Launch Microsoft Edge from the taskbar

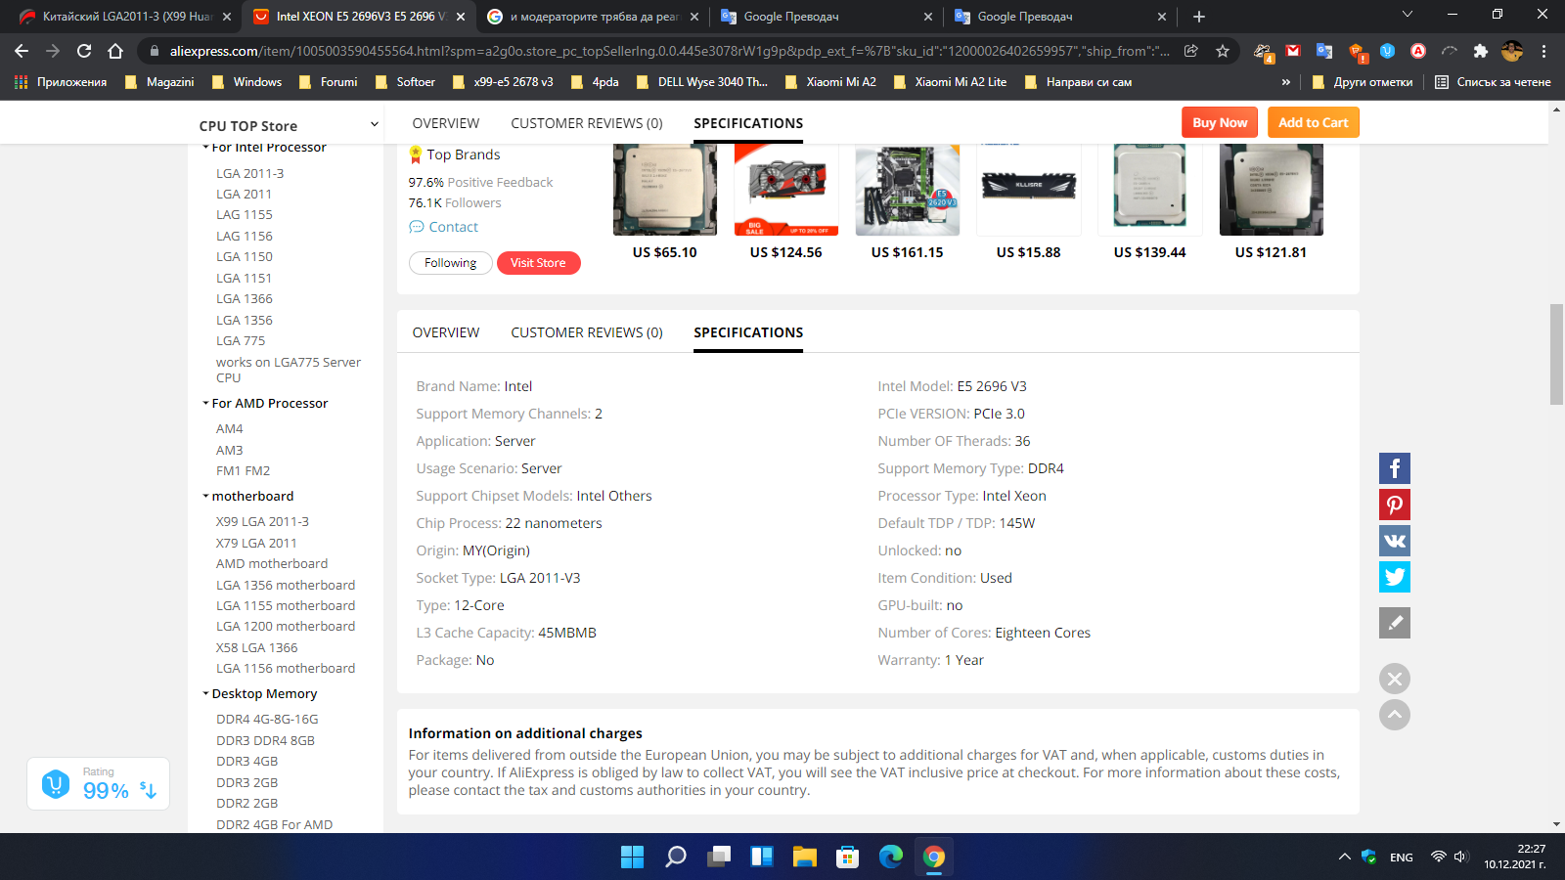pos(891,858)
